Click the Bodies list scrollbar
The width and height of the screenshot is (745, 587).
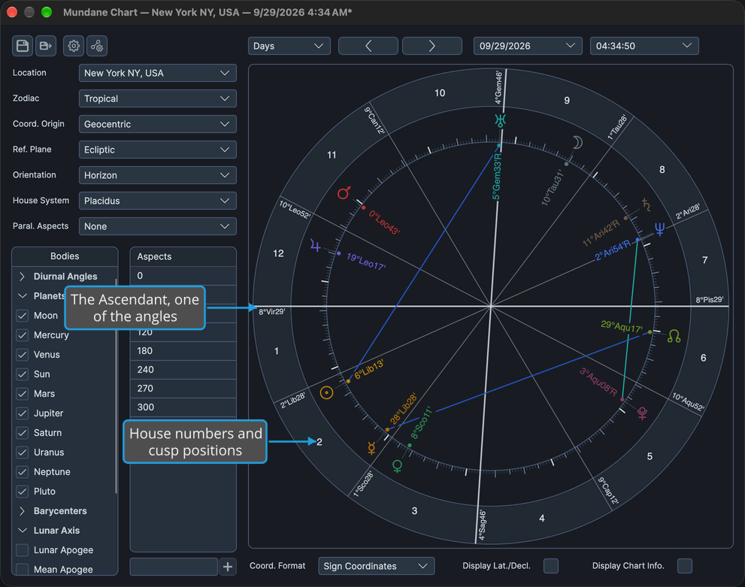coord(116,386)
